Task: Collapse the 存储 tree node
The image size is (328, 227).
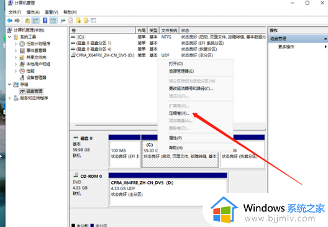Action: point(9,85)
